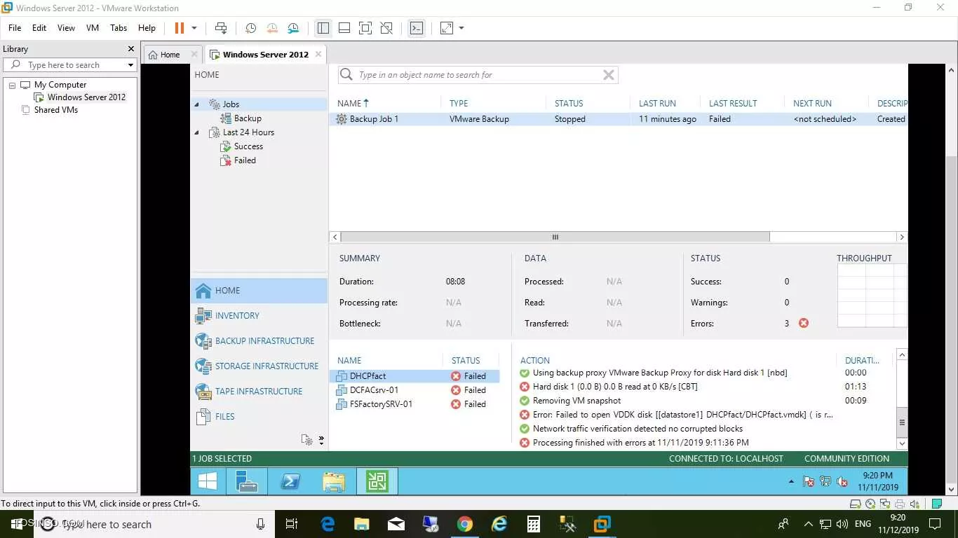Close the Windows Server 2012 tab

318,54
